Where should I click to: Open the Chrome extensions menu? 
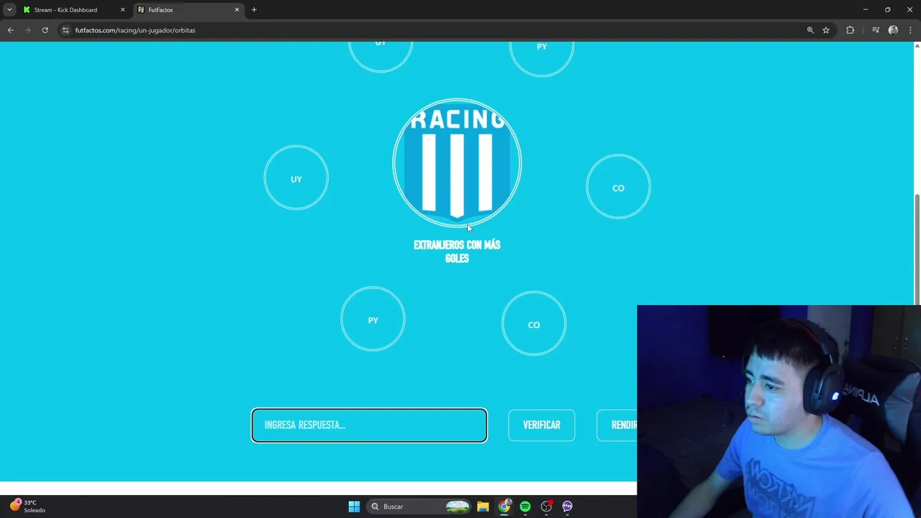[x=850, y=30]
